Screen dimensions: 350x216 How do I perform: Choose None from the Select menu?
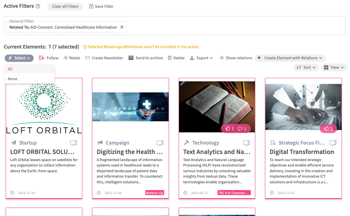click(x=12, y=79)
